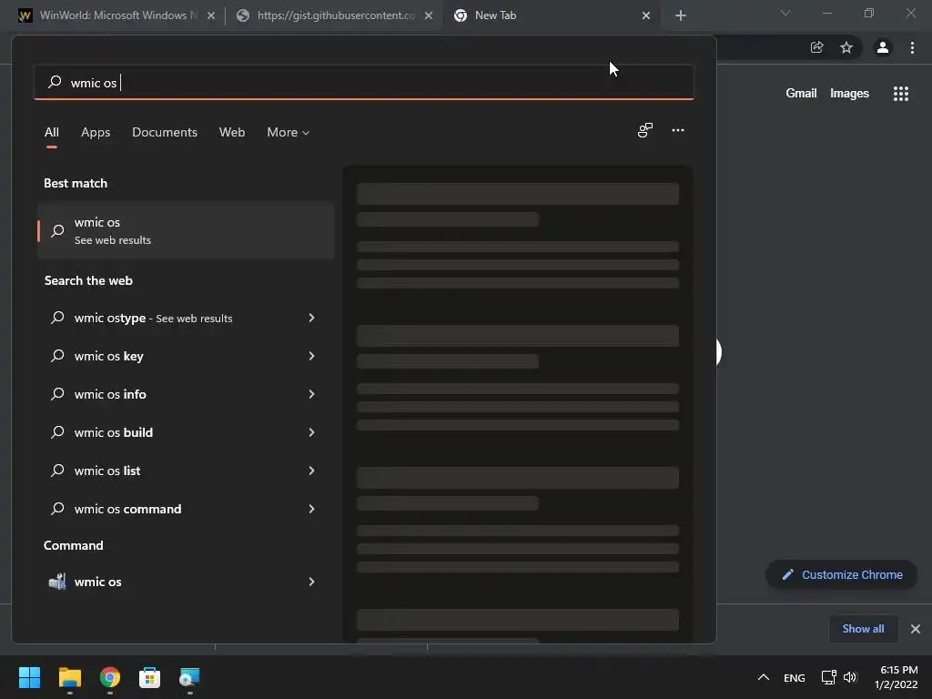
Task: Select the wmic ostype web suggestion
Action: [186, 318]
